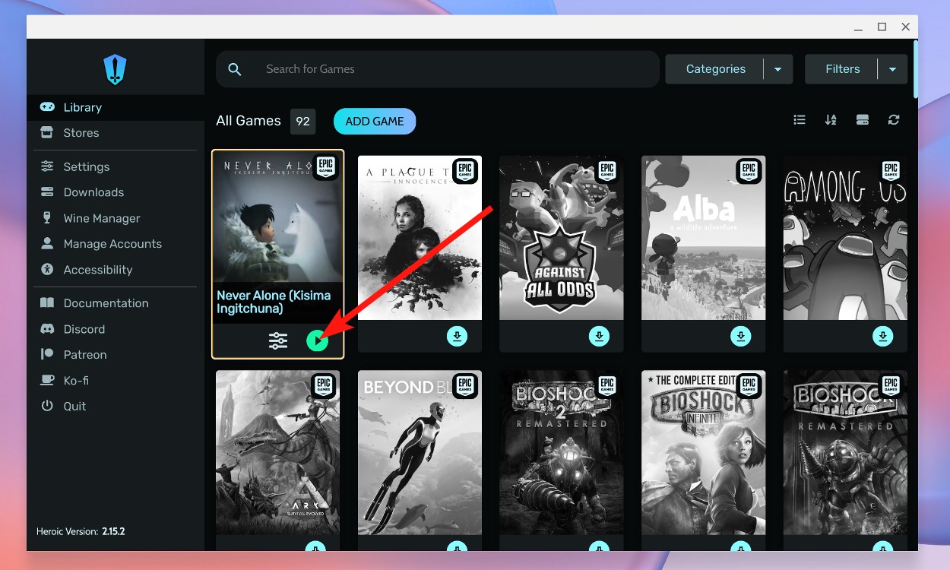Open the search magnifier in the search bar
This screenshot has height=570, width=950.
(x=235, y=68)
